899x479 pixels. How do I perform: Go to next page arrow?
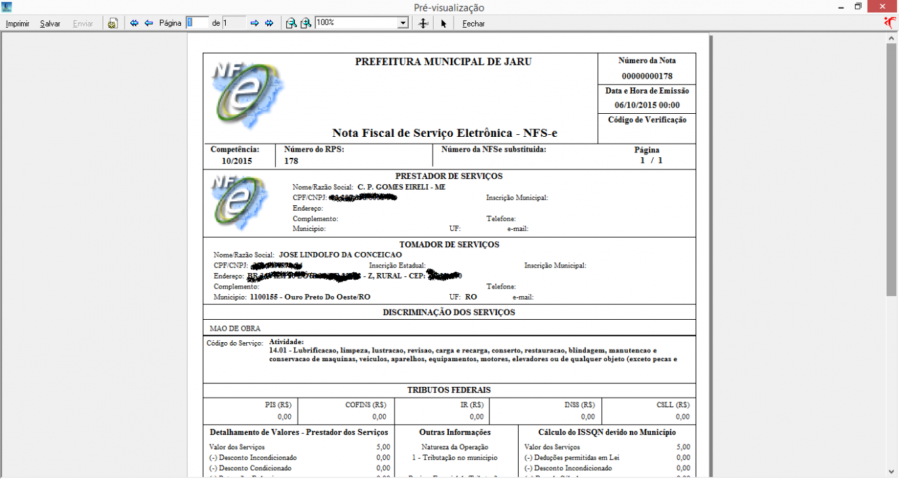click(255, 23)
